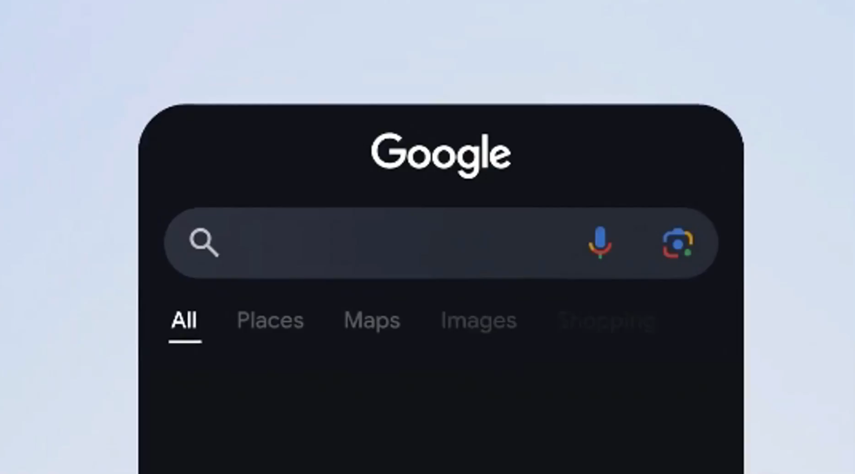Viewport: 855px width, 474px height.
Task: Select the All results tab
Action: pos(184,320)
